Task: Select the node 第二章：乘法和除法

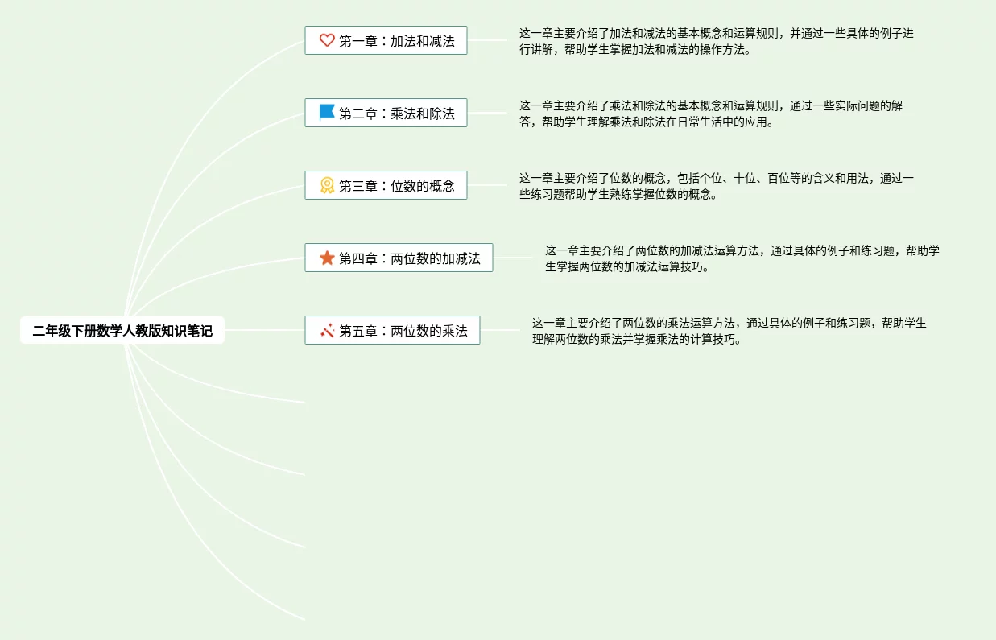Action: 386,113
